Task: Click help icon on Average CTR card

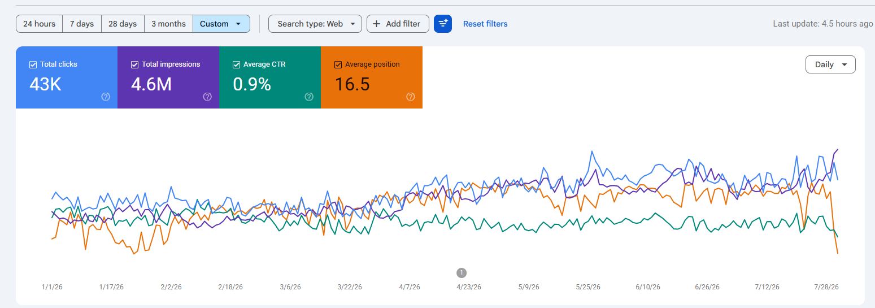Action: (x=309, y=97)
